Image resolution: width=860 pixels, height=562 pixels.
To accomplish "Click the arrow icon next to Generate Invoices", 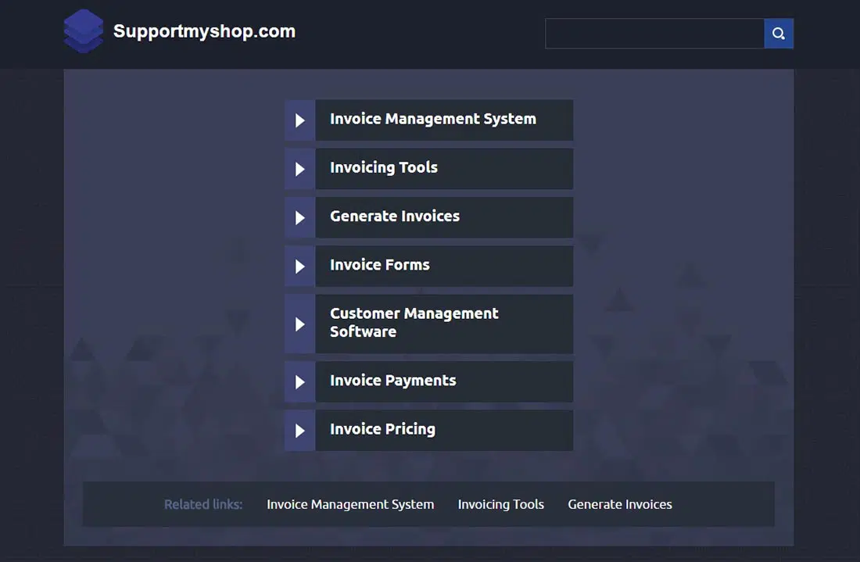I will pos(300,217).
